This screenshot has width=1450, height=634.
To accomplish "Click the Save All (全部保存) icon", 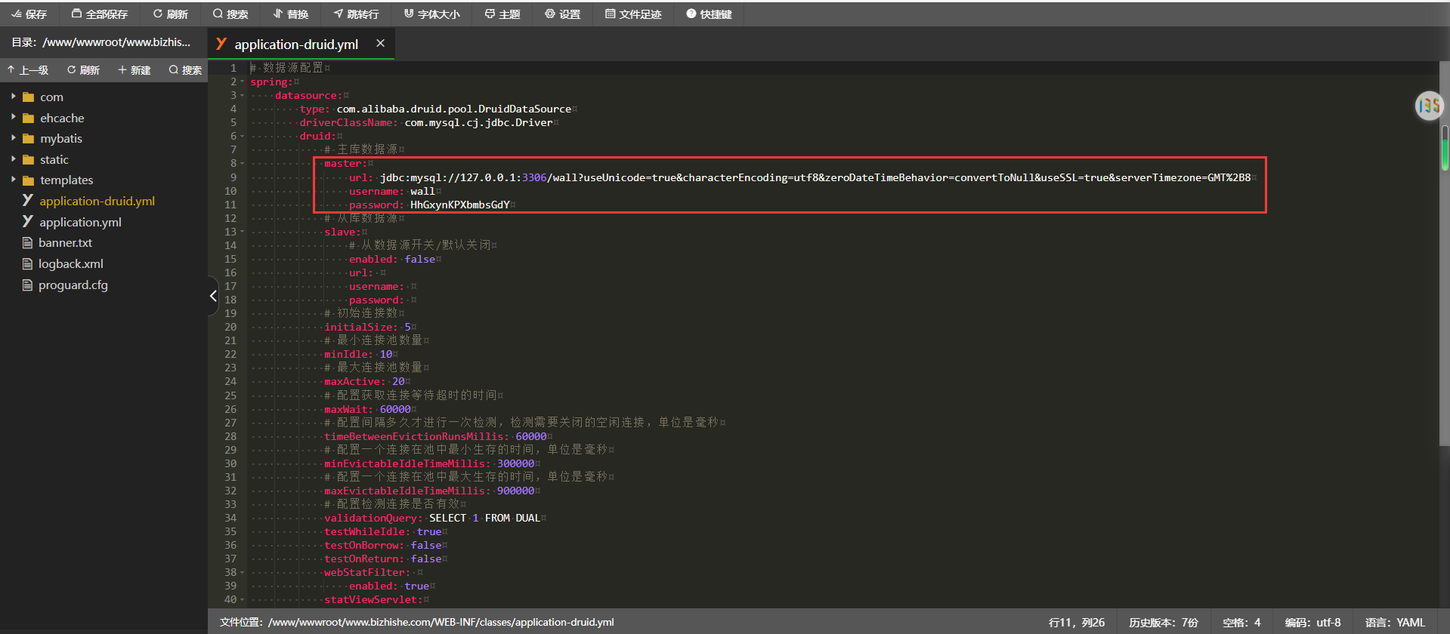I will click(x=99, y=14).
